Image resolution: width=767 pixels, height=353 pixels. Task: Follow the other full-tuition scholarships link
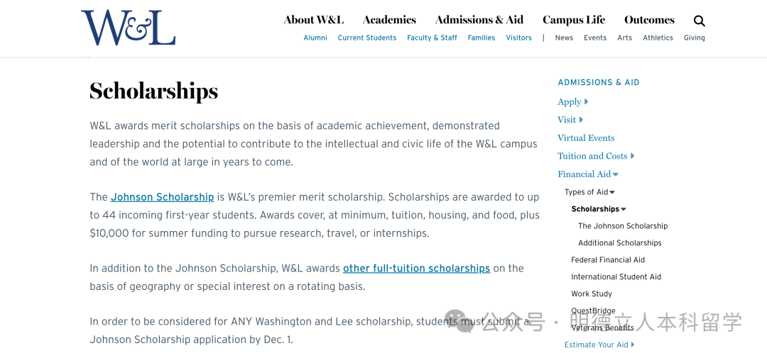(416, 269)
